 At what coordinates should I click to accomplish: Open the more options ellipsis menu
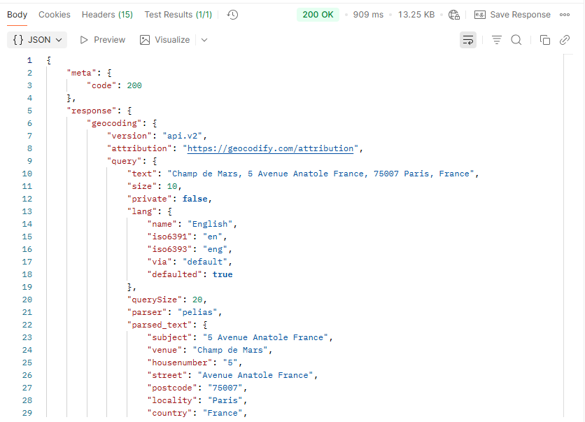point(565,15)
